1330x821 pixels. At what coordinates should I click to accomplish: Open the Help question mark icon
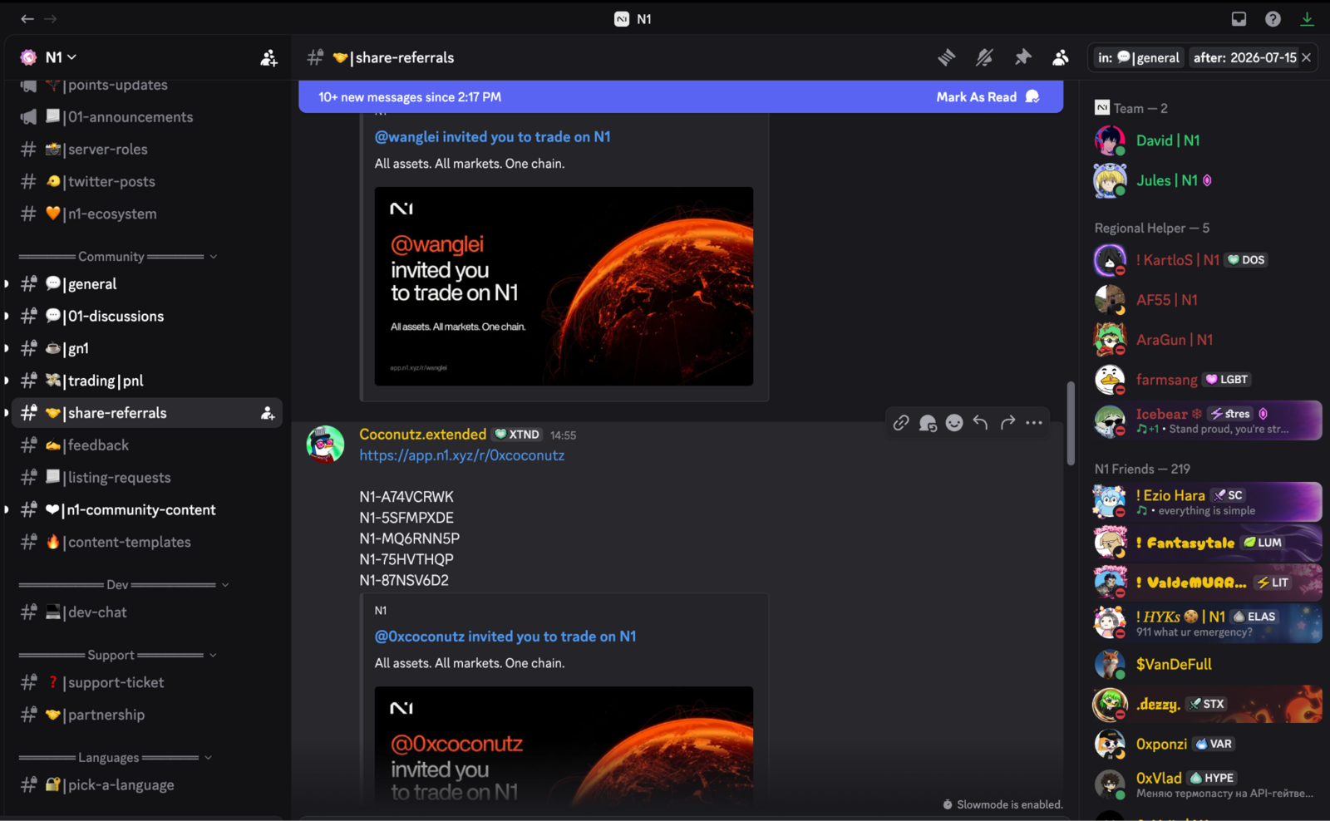[x=1273, y=19]
